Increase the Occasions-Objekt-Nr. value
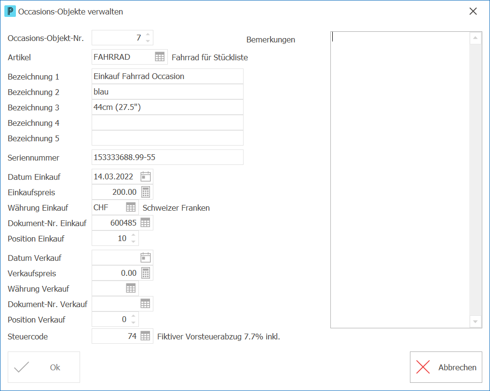Viewport: 490px width, 391px height. pos(148,35)
